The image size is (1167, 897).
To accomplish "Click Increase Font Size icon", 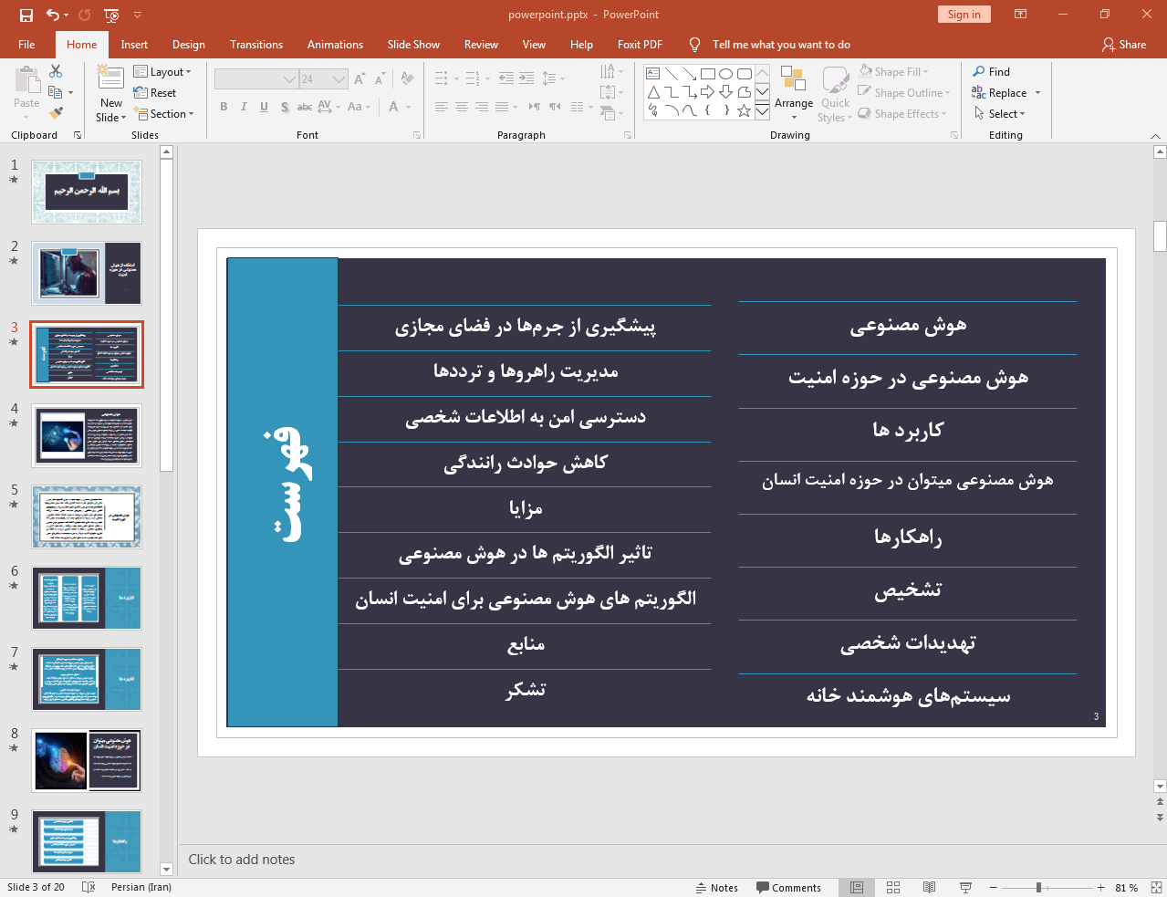I will [359, 79].
